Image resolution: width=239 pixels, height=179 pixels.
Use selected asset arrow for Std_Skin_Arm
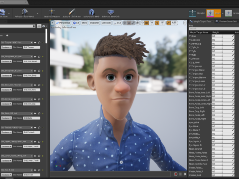[x=35, y=85]
